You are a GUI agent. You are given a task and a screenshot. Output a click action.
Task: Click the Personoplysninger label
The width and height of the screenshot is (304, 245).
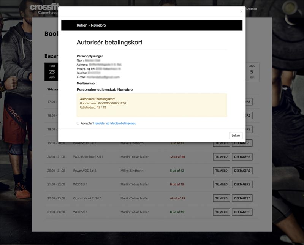click(90, 56)
